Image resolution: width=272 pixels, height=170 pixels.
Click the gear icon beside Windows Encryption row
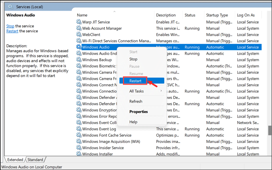click(79, 110)
